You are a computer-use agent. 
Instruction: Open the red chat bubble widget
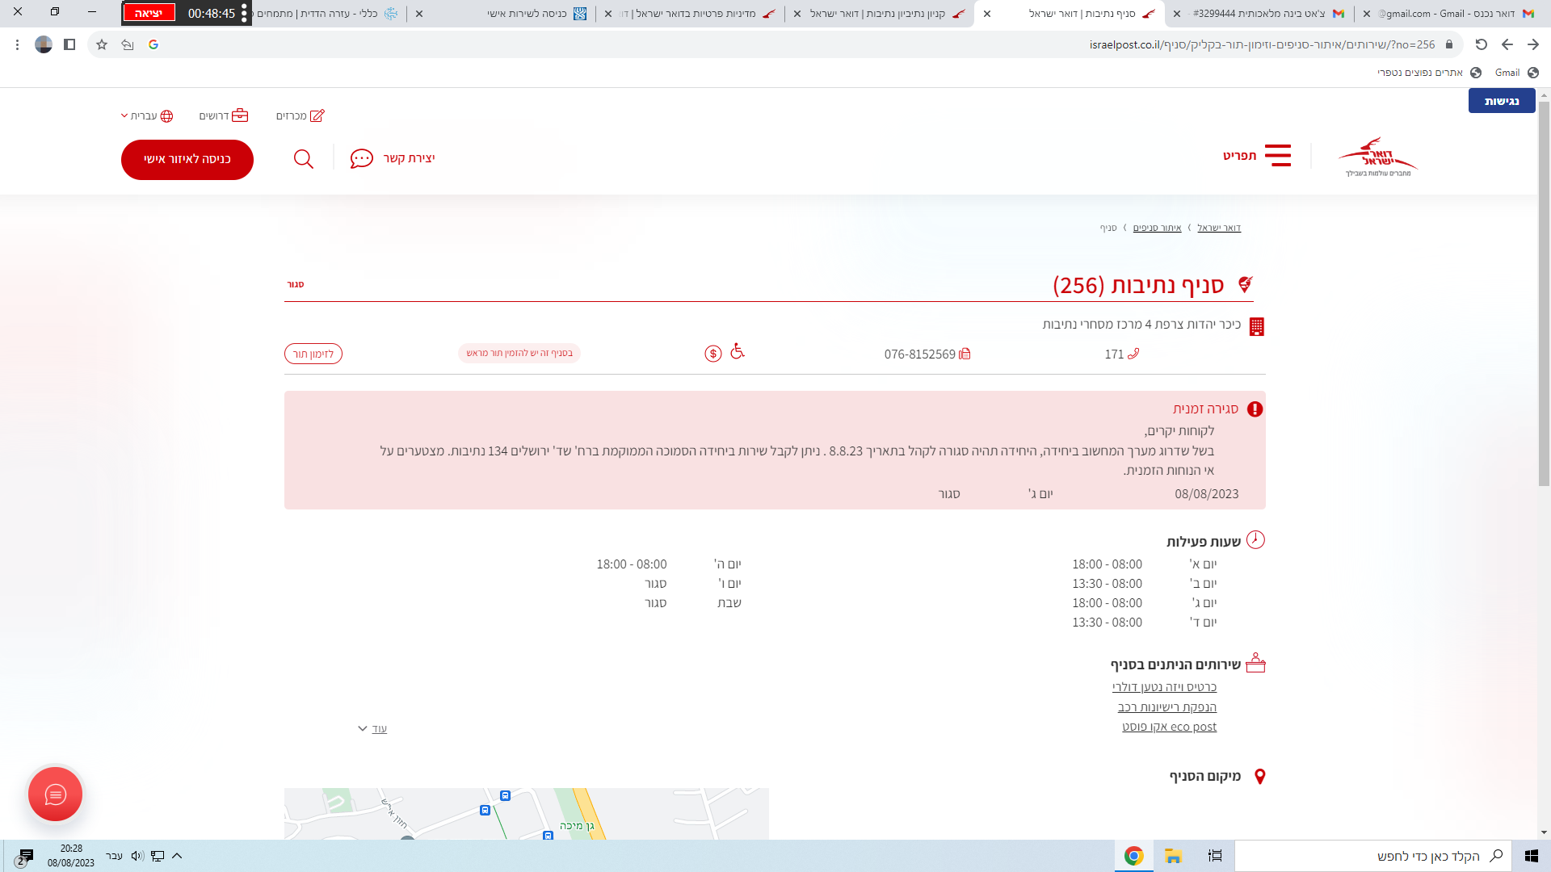tap(55, 794)
